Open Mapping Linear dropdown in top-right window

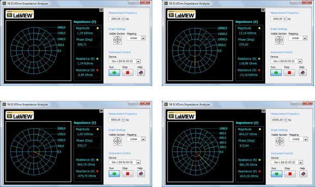305,38
